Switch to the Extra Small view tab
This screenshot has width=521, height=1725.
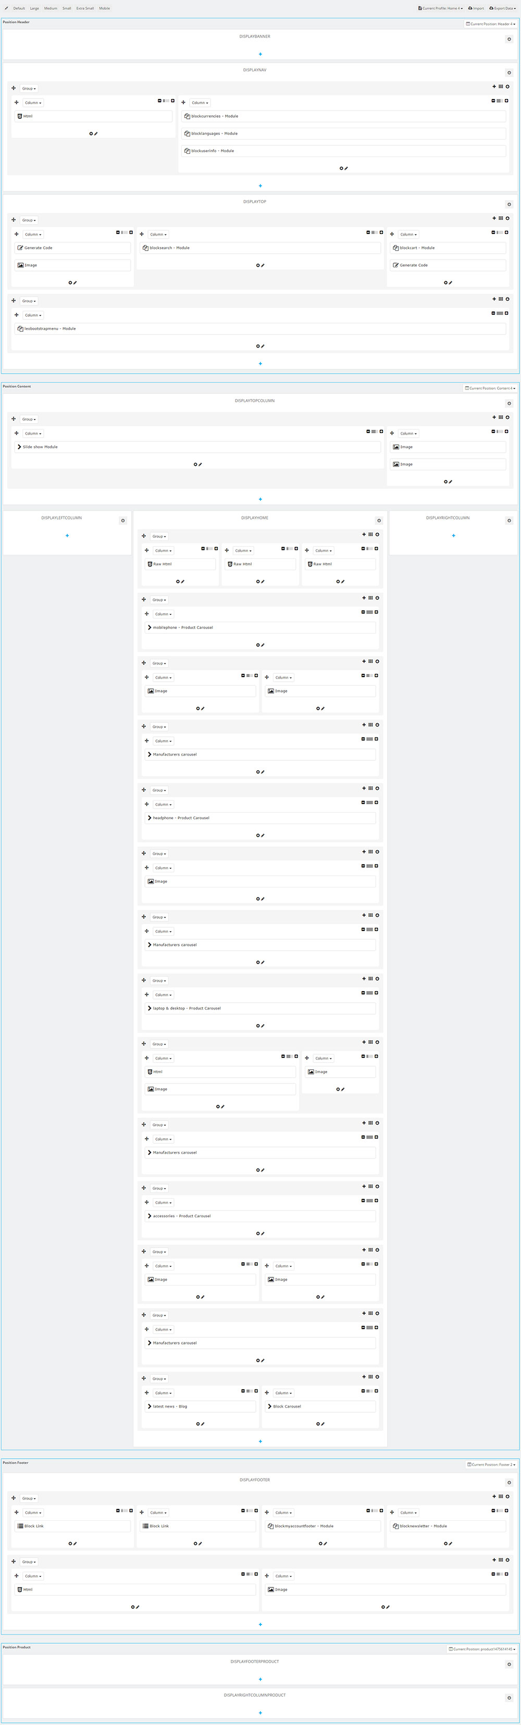(x=85, y=8)
